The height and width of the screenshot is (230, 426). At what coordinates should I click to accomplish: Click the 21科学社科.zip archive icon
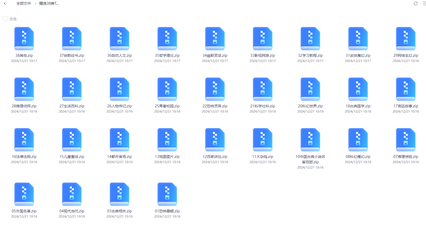tap(263, 89)
